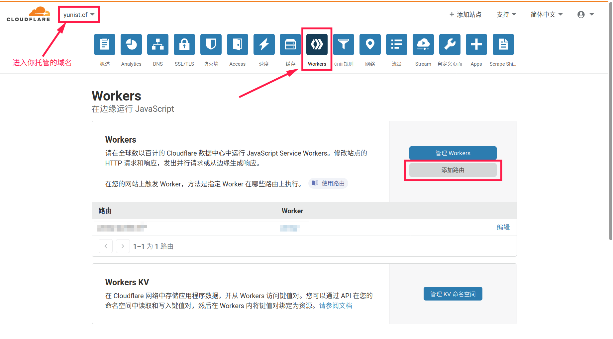Open the 速度 lightning bolt icon

[x=264, y=44]
